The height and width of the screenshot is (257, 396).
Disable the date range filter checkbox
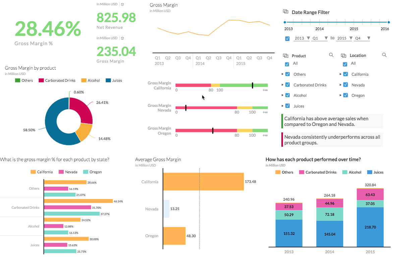click(x=287, y=38)
